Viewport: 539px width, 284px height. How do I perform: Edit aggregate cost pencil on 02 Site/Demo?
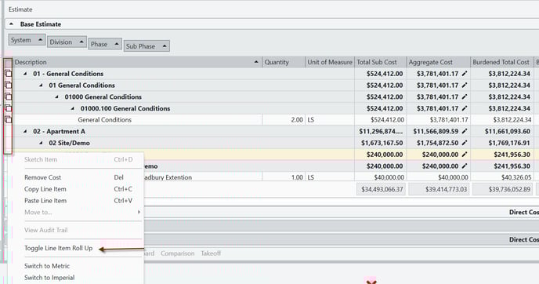465,143
